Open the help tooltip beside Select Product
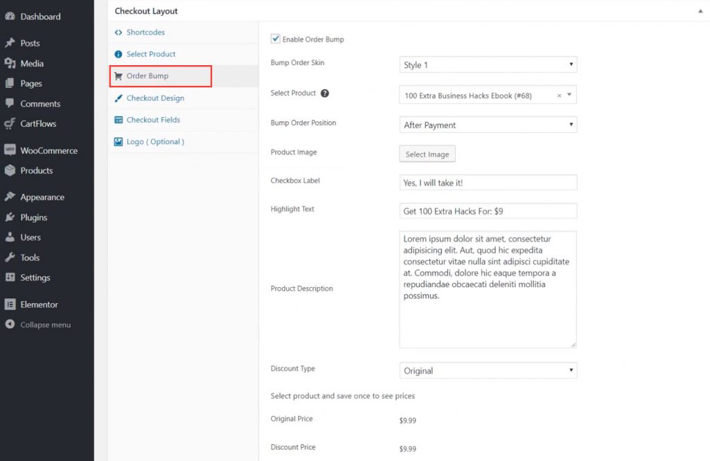This screenshot has width=710, height=461. [x=324, y=93]
